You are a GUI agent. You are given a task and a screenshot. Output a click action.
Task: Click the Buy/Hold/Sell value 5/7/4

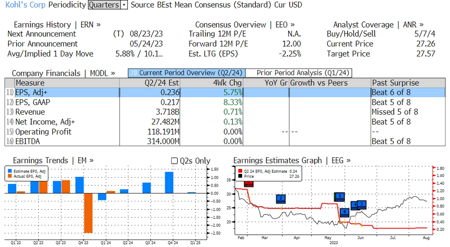pos(425,34)
